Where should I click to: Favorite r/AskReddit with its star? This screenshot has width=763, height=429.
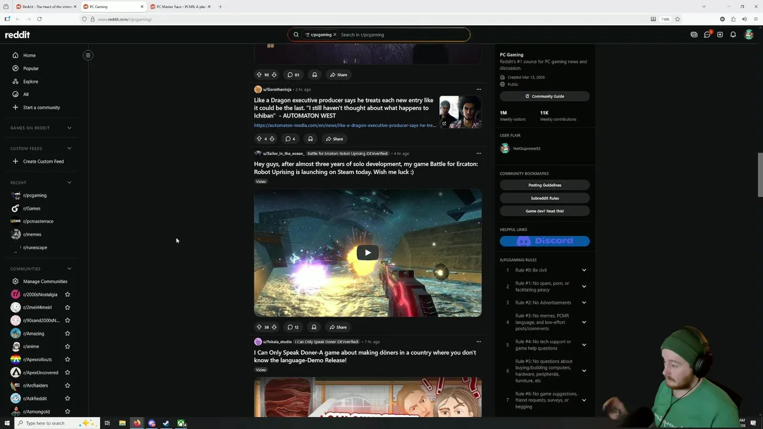(67, 399)
